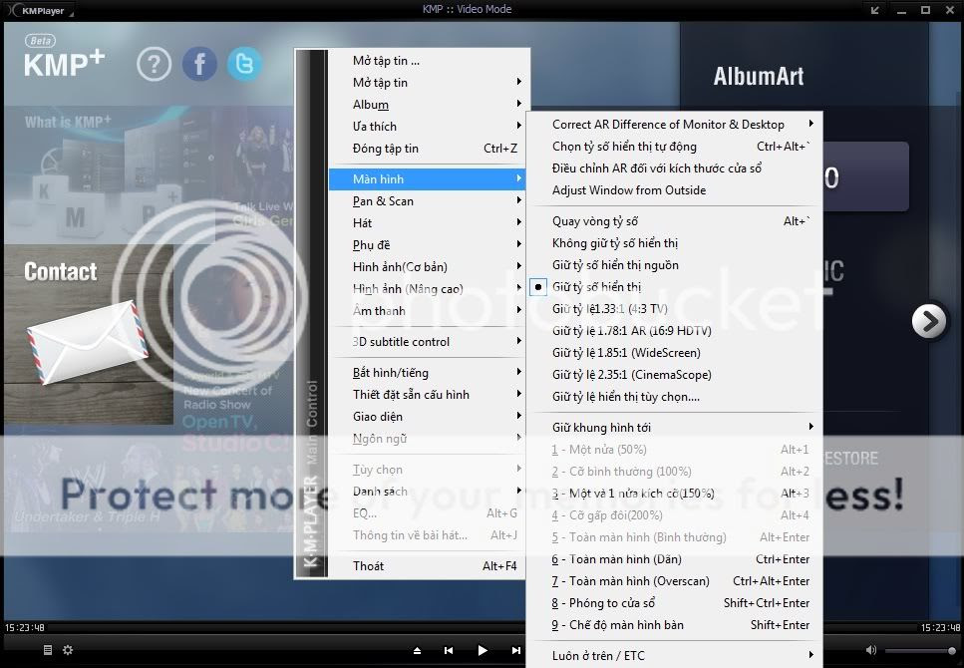The width and height of the screenshot is (964, 668).
Task: Select '6 - Toàn màn hình (Dãn)'
Action: click(676, 559)
